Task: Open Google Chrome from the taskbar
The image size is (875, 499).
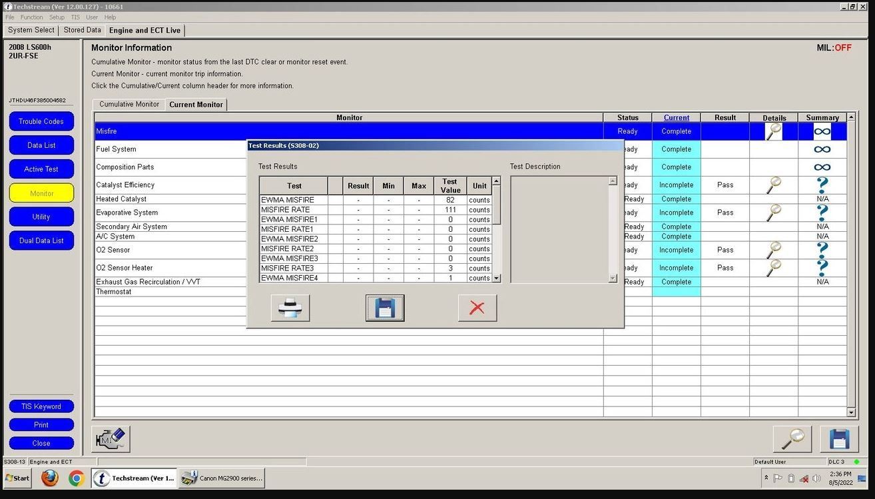Action: pyautogui.click(x=76, y=478)
